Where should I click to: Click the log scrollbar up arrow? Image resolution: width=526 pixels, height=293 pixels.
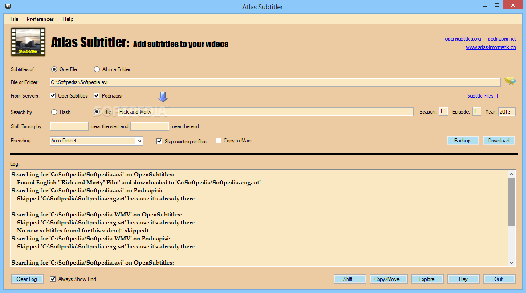click(512, 174)
